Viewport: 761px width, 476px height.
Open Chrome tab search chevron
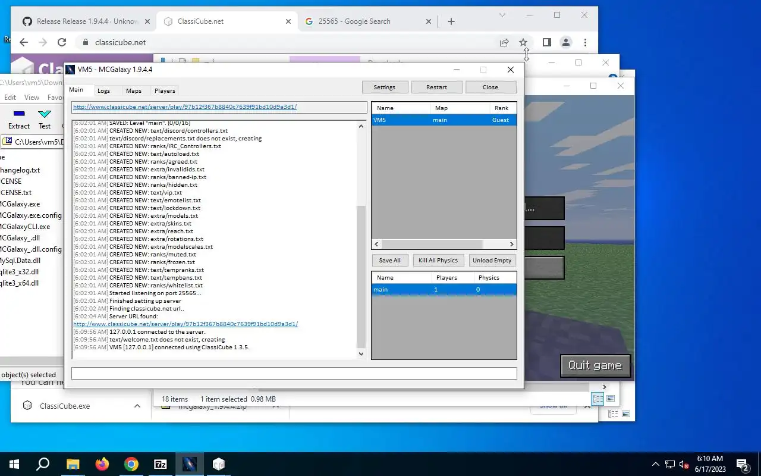tap(502, 15)
